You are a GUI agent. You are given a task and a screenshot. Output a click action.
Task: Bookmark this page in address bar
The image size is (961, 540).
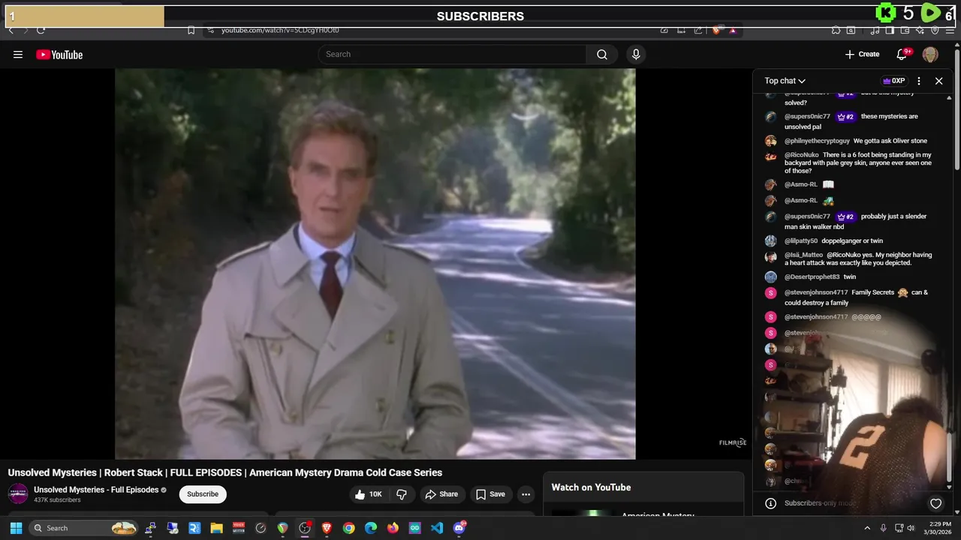click(191, 30)
